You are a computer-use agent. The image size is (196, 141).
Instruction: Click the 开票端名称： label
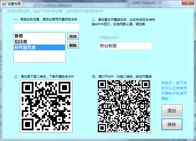click(110, 38)
